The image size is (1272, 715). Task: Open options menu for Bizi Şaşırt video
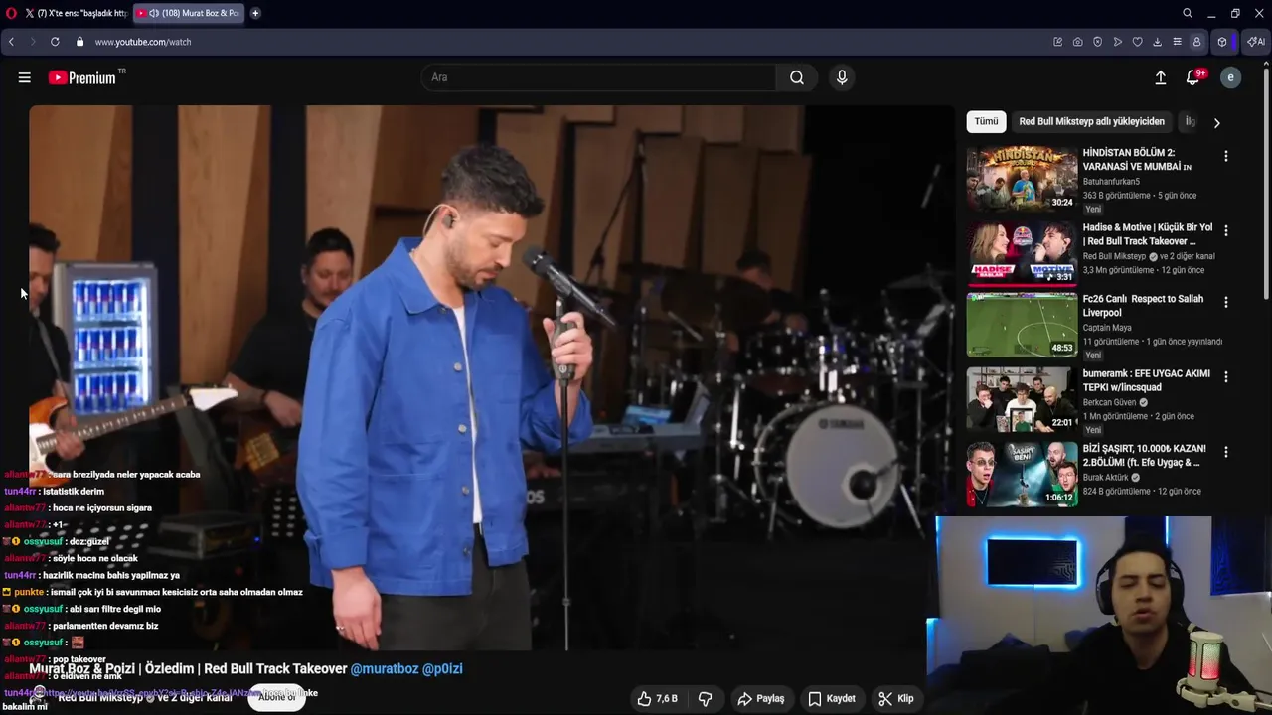point(1225,452)
